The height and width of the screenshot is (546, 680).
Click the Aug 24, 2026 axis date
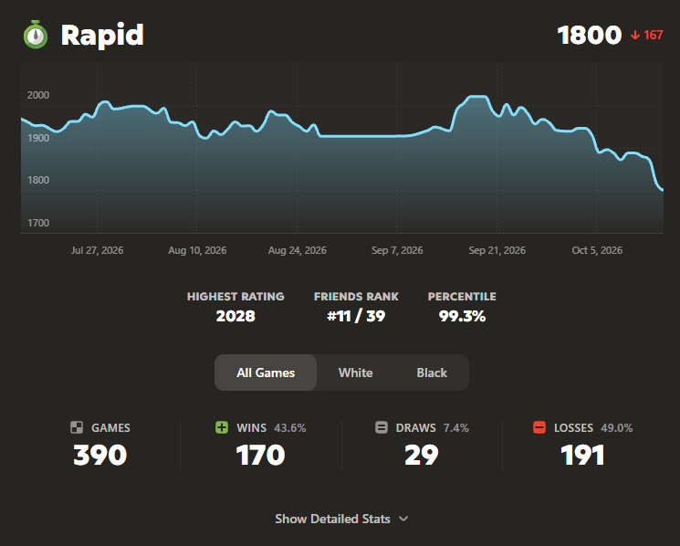(x=297, y=250)
